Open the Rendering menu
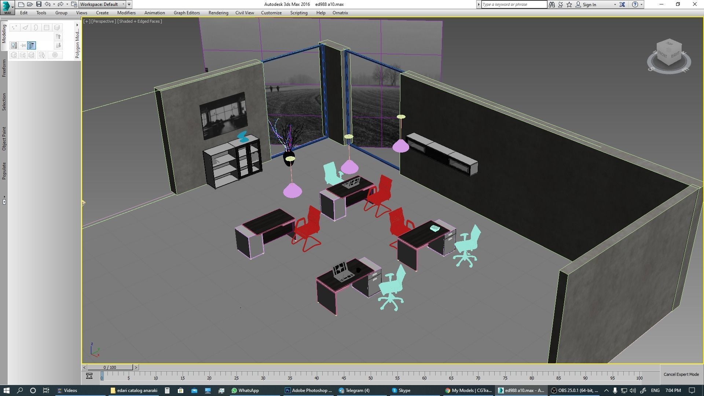Viewport: 704px width, 396px height. click(x=218, y=13)
